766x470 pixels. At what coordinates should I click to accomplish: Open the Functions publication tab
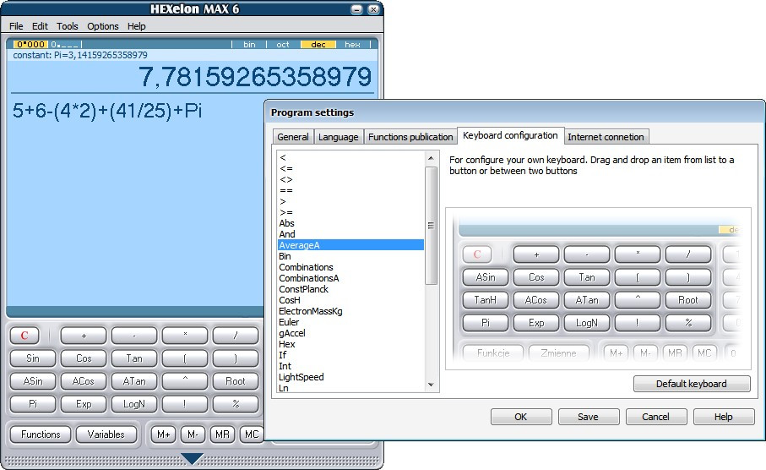click(410, 137)
